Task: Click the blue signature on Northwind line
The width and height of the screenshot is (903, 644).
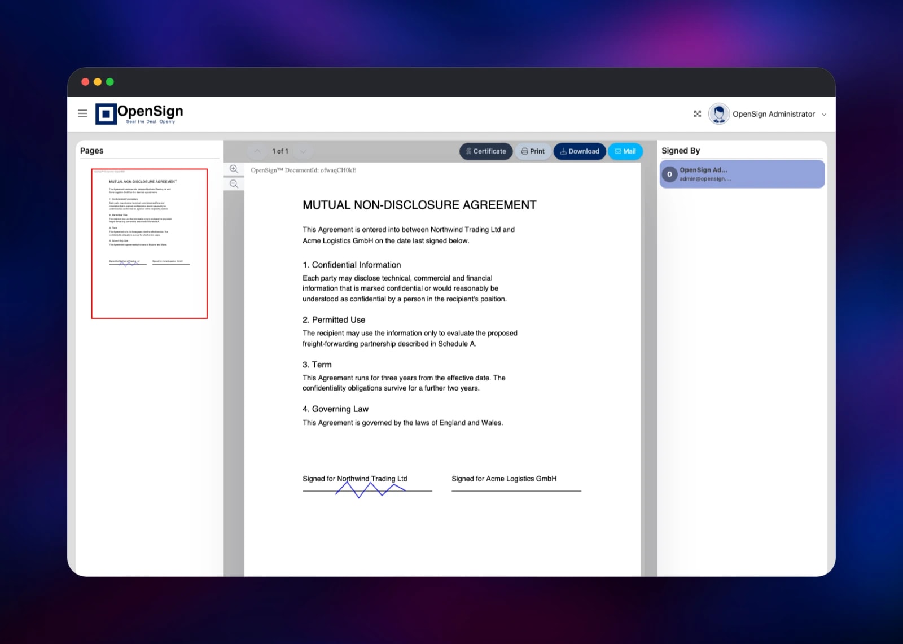Action: [370, 489]
